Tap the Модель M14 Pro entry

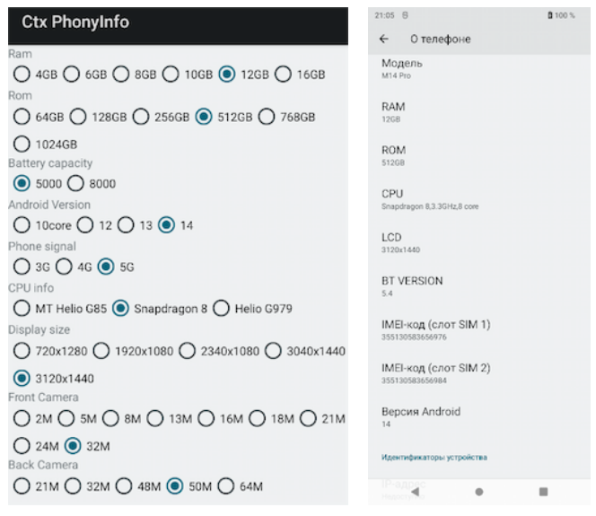pyautogui.click(x=402, y=68)
